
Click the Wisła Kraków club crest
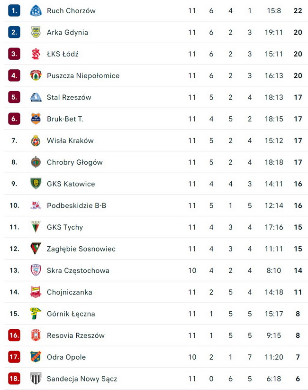[x=36, y=140]
